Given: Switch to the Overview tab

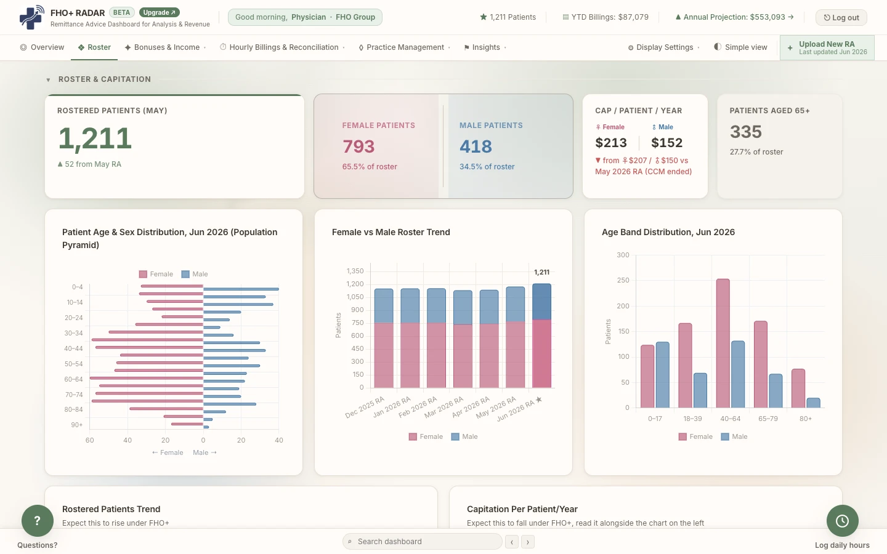Looking at the screenshot, I should 42,47.
